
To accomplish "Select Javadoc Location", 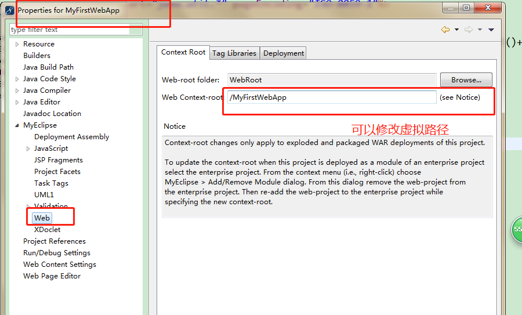I will [x=52, y=114].
